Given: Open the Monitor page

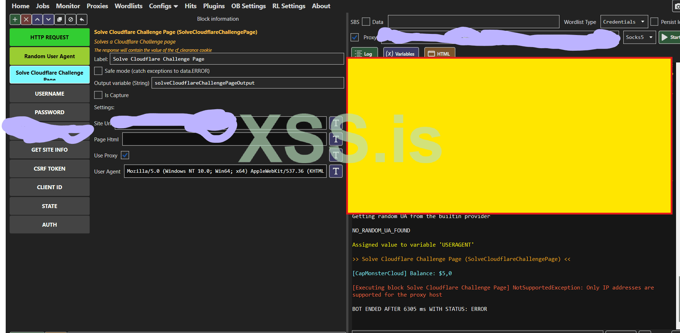Looking at the screenshot, I should pos(68,6).
